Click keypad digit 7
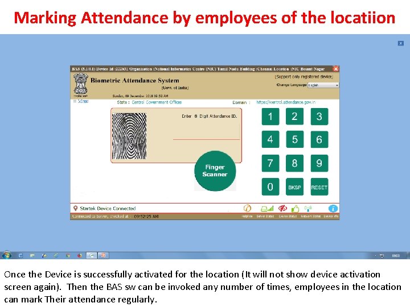The width and height of the screenshot is (410, 307). tap(270, 163)
